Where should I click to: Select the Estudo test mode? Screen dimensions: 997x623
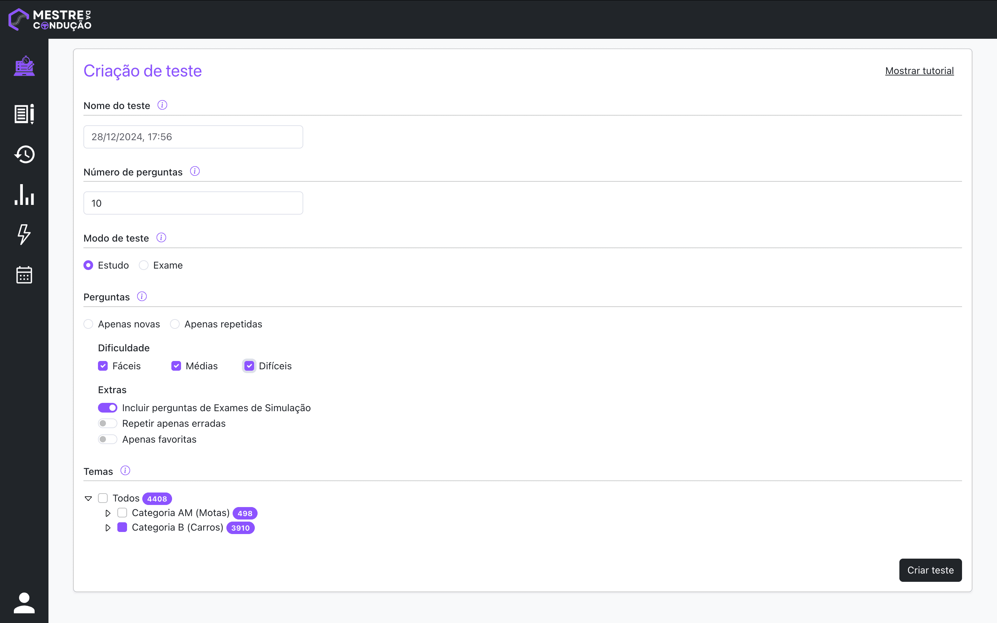coord(88,265)
